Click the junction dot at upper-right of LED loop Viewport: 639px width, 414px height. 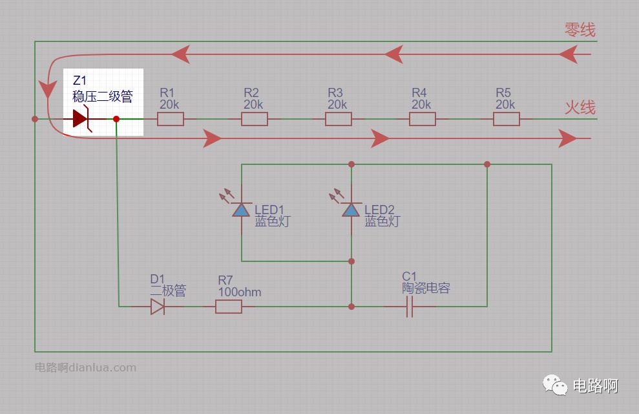click(x=487, y=164)
